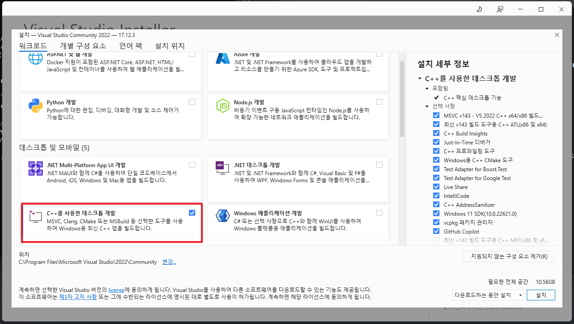This screenshot has height=324, width=574.
Task: Check the Windows 애플리케이션 개발 checkbox
Action: tap(379, 213)
